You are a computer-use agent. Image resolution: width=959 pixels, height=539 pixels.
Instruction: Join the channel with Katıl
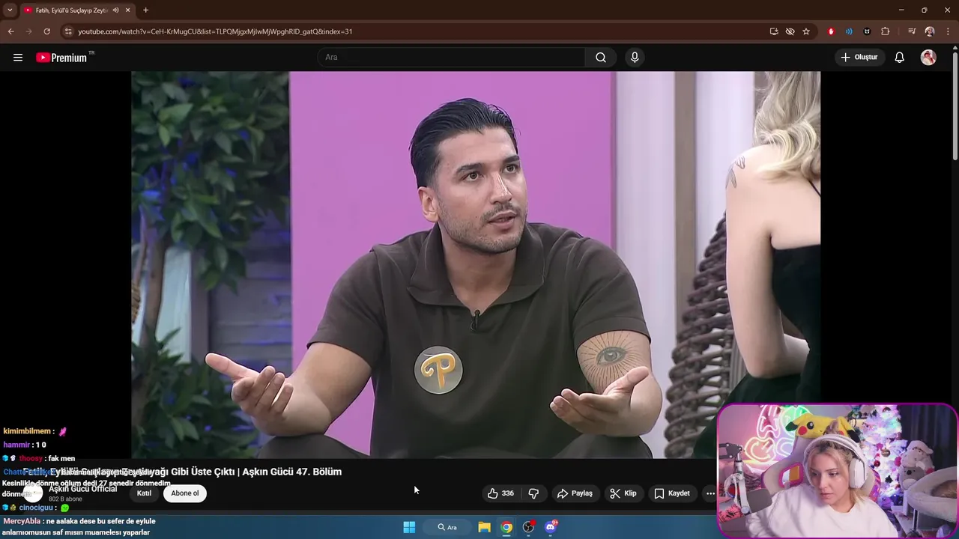[144, 493]
